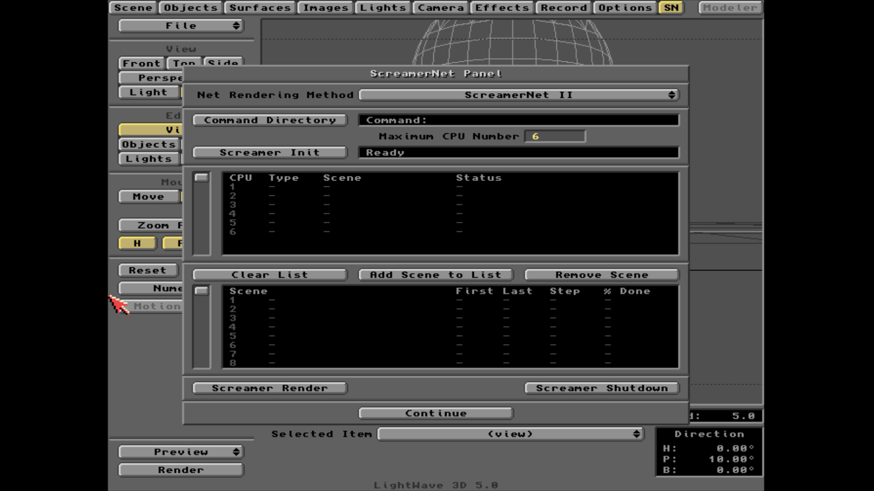Select the Front view button

141,64
